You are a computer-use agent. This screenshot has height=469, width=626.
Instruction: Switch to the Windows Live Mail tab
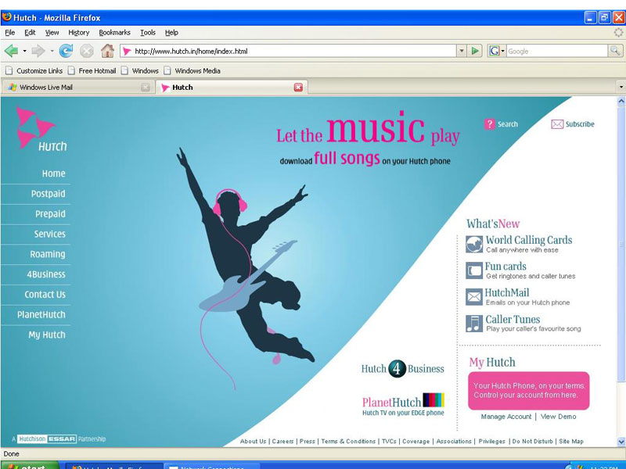(x=77, y=88)
